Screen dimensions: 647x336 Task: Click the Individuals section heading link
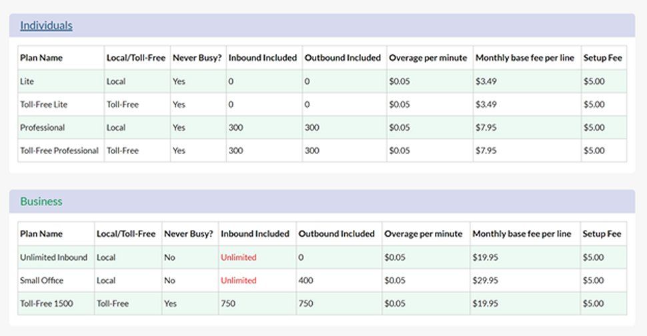tap(46, 26)
